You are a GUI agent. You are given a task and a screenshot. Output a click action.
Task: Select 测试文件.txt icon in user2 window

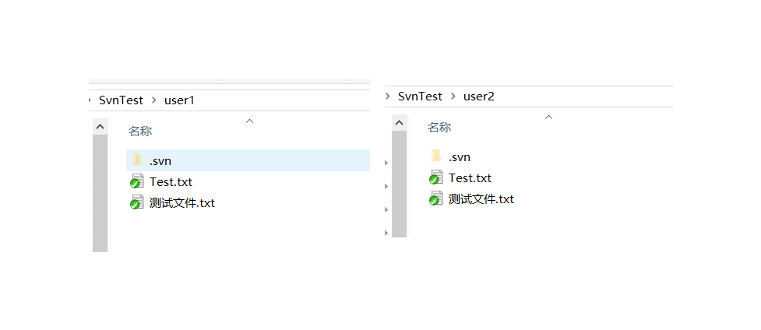tap(435, 198)
